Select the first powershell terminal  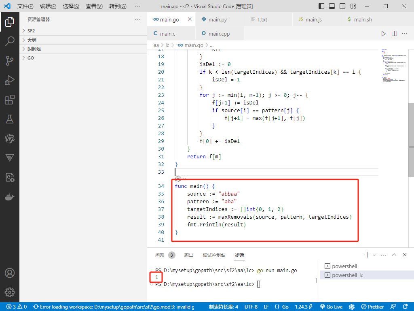pyautogui.click(x=367, y=266)
